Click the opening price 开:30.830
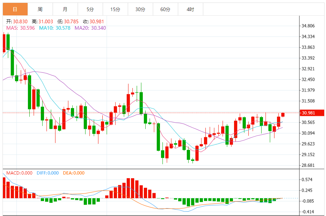Screen dimensions: 326x216 (x=17, y=21)
